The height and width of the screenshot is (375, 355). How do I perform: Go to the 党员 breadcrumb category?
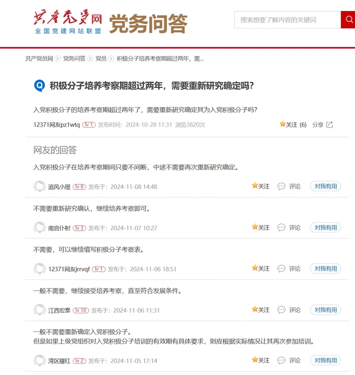[101, 59]
